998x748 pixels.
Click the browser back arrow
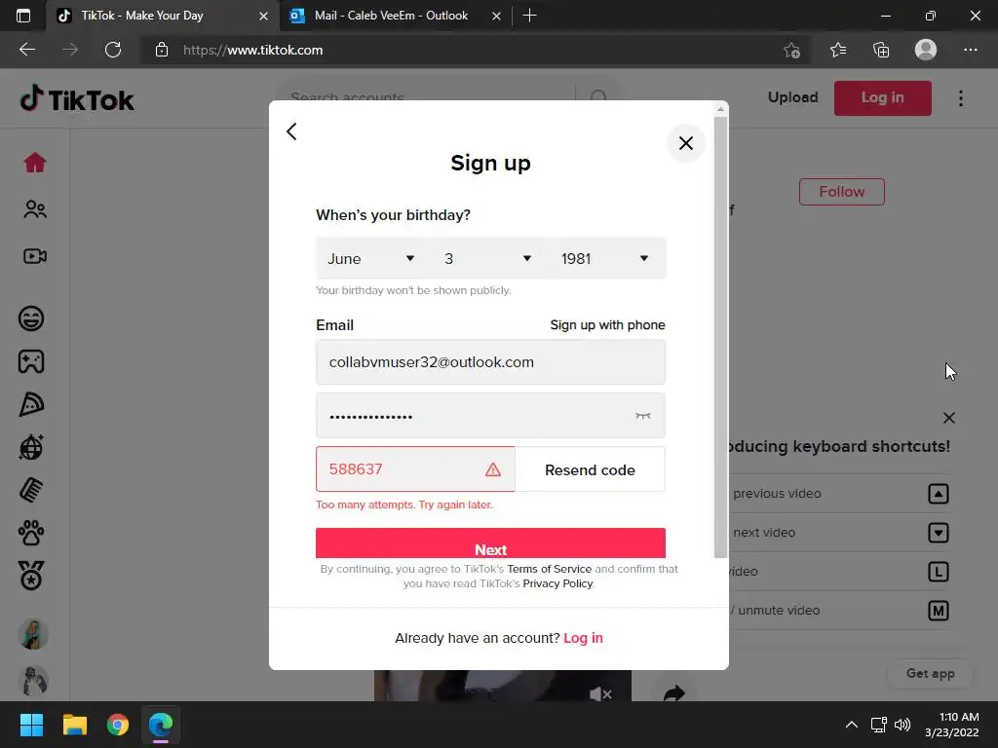(x=26, y=50)
